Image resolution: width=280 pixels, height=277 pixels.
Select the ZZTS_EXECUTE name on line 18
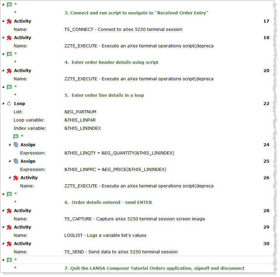139,46
